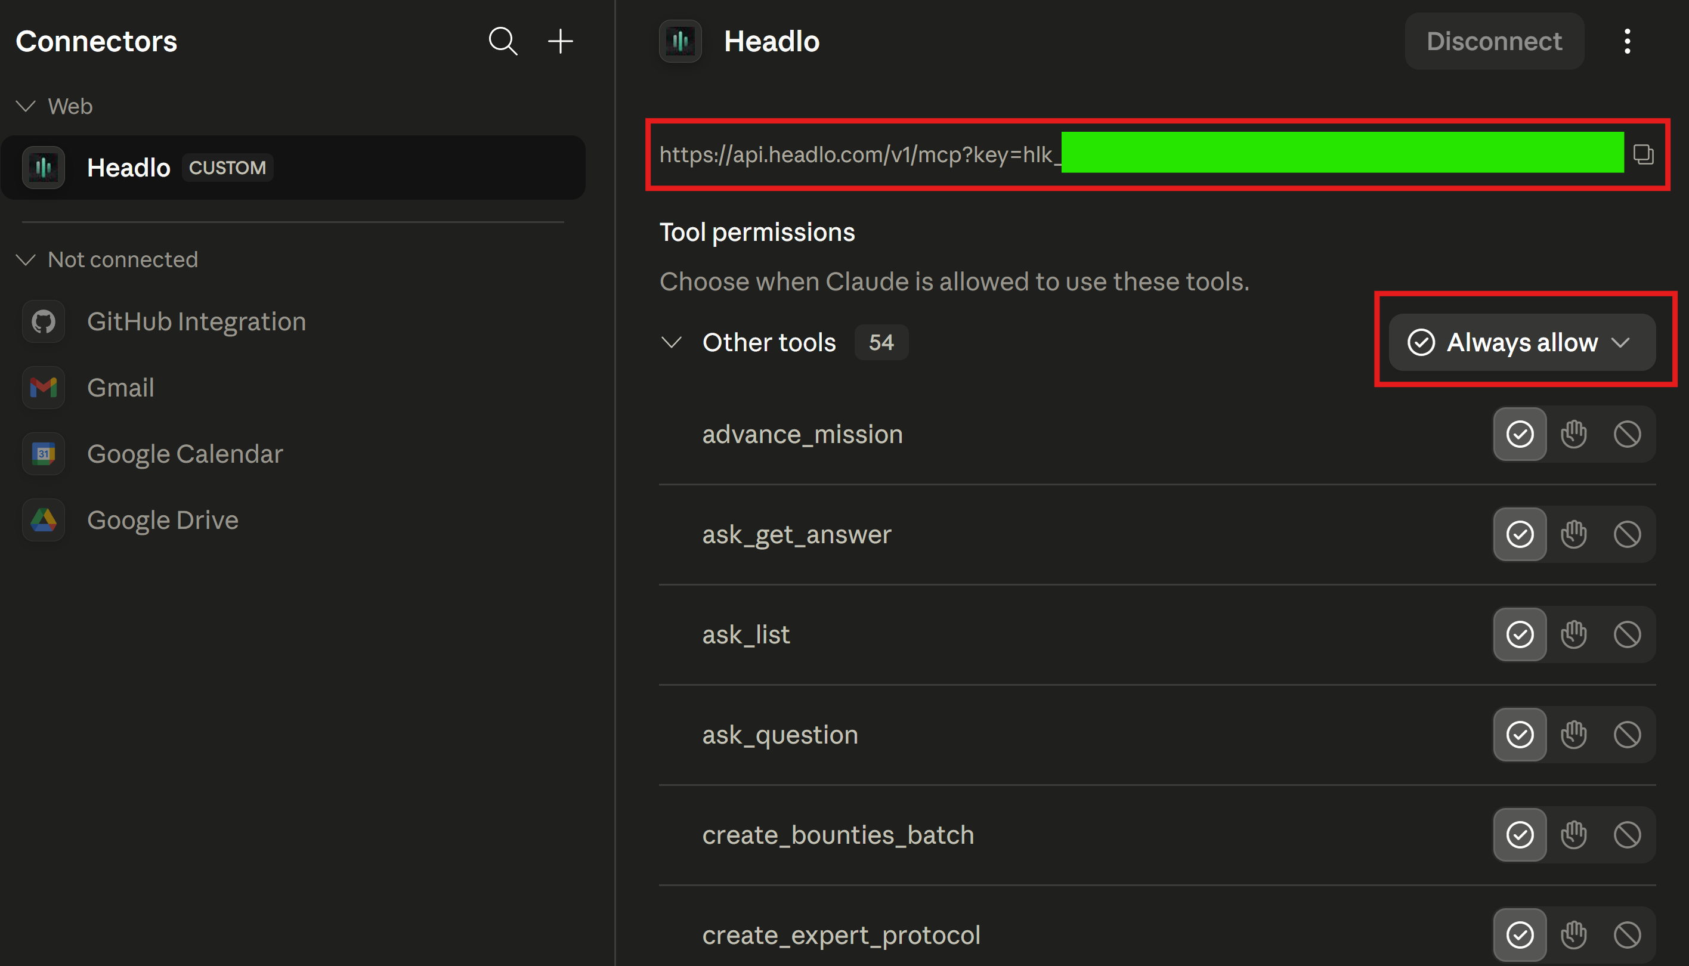Open connector search with magnifier icon
This screenshot has width=1689, height=966.
[x=503, y=41]
